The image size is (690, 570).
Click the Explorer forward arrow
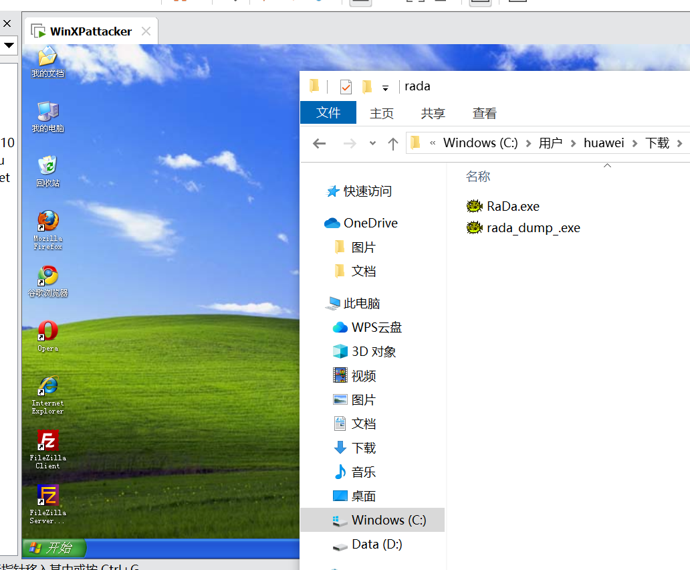coord(350,143)
